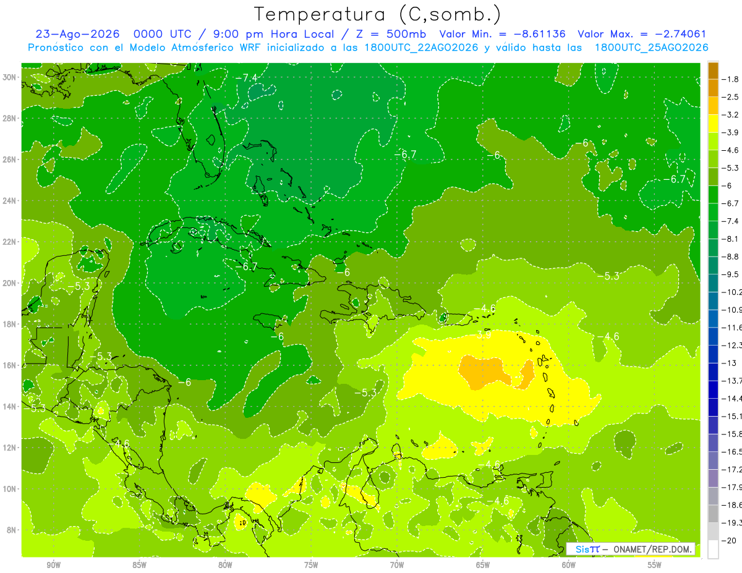Screen dimensions: 742x573
Task: Click the '-7.4' contour label on the map
Action: (246, 77)
